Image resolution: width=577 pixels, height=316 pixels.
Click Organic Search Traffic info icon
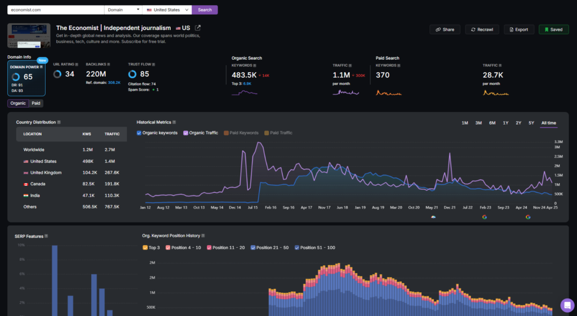pos(350,65)
